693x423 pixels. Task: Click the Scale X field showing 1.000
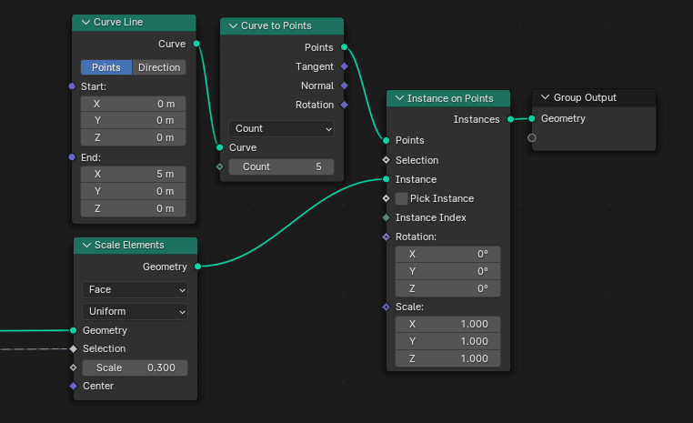(447, 324)
